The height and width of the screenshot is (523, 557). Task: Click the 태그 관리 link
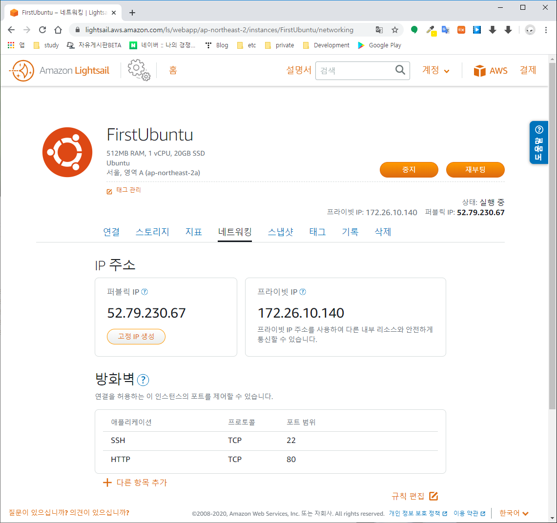[x=128, y=190]
